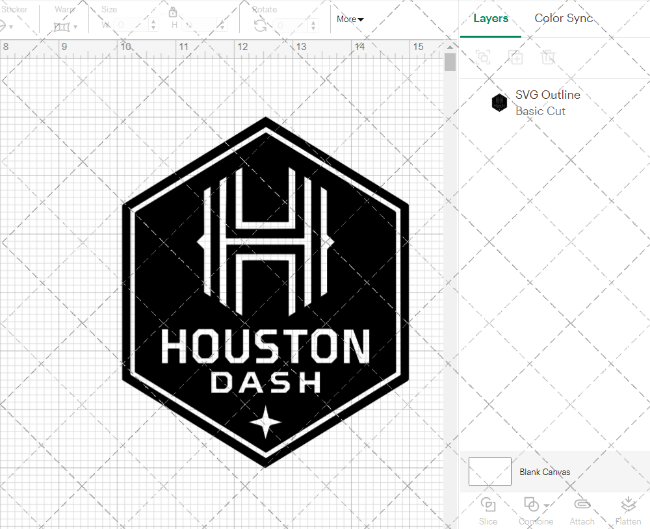The width and height of the screenshot is (650, 529).
Task: Click the Blank Canvas color swatch
Action: pyautogui.click(x=489, y=471)
